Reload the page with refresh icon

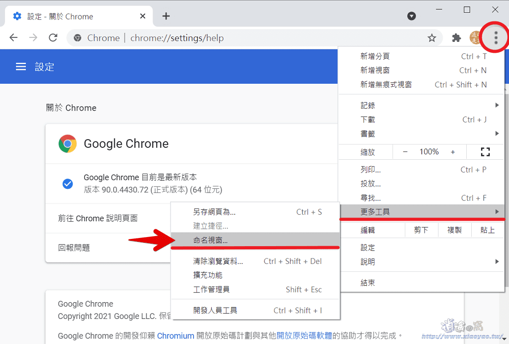pos(53,38)
